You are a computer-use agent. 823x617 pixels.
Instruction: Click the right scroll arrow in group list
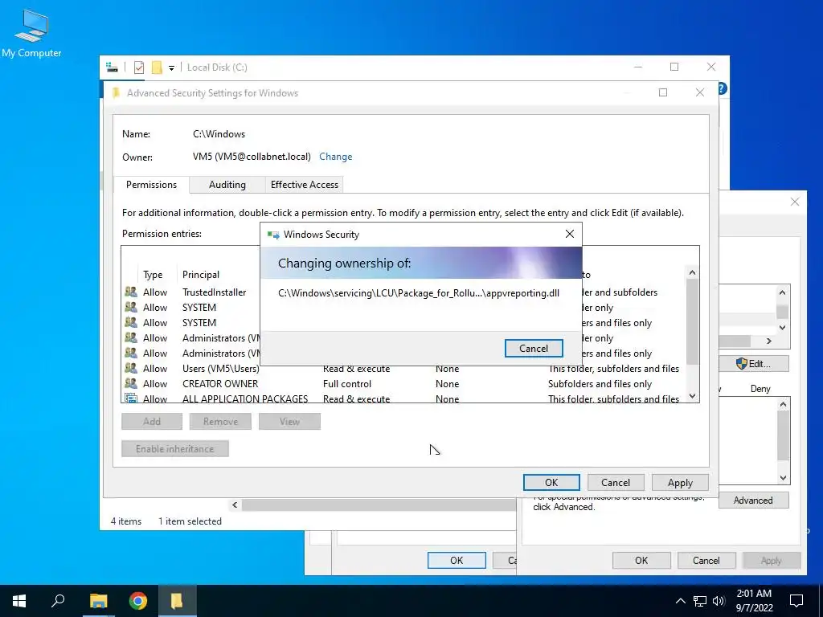coord(769,341)
